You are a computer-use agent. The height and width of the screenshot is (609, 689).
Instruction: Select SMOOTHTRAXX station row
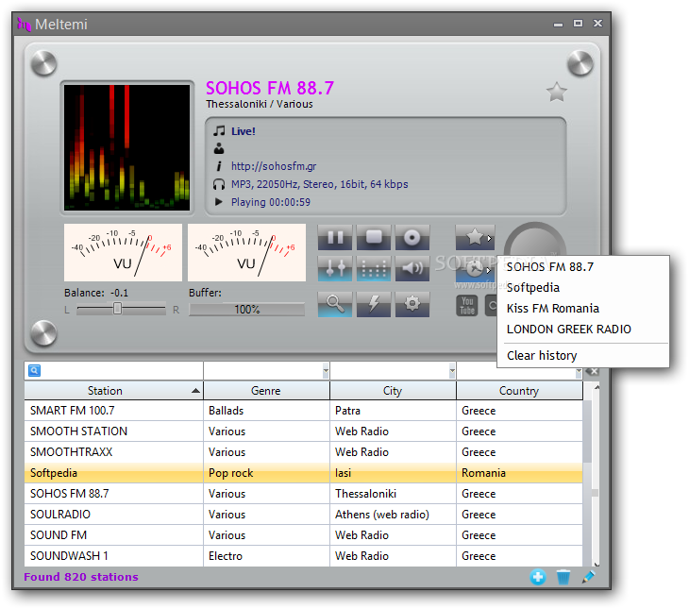click(x=304, y=452)
